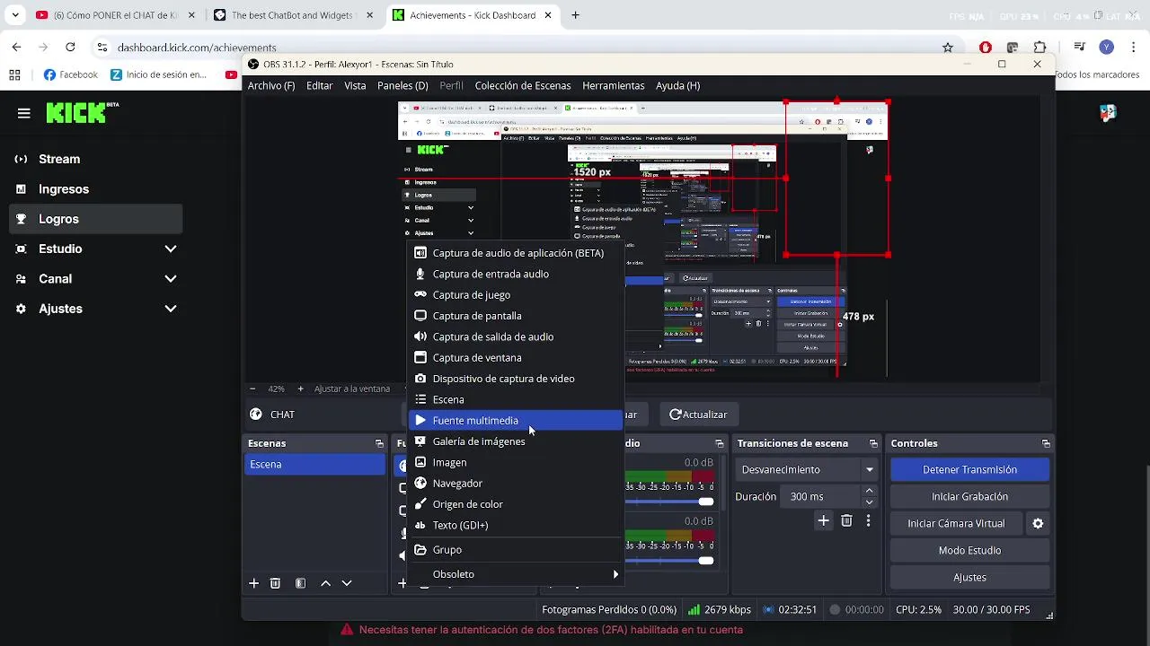Move scene down with arrow icon
The width and height of the screenshot is (1150, 646).
(x=347, y=583)
